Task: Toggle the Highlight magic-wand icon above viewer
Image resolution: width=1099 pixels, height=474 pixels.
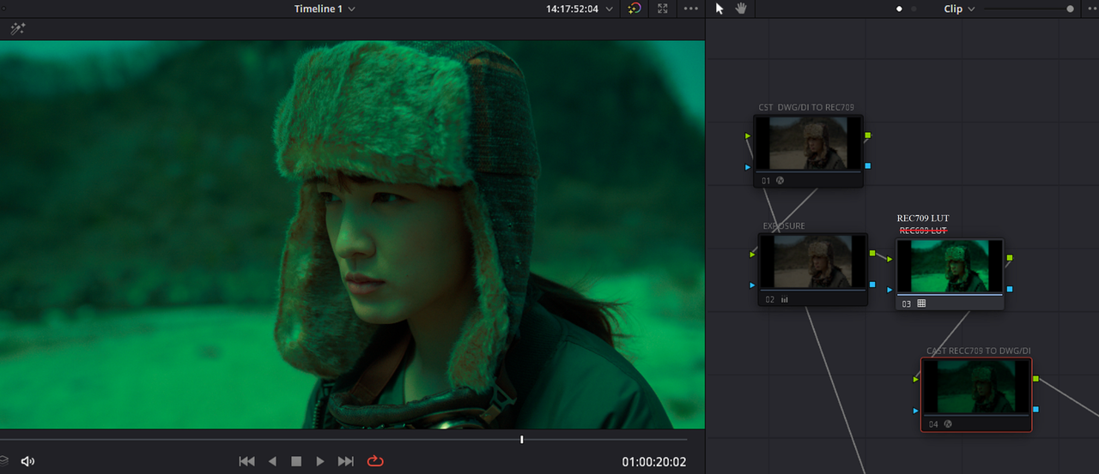Action: pos(17,29)
